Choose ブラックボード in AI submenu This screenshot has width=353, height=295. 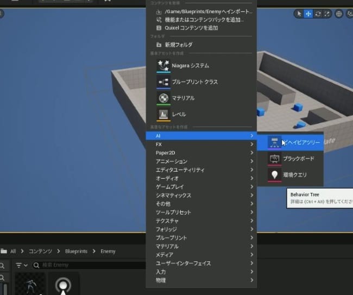click(x=290, y=159)
